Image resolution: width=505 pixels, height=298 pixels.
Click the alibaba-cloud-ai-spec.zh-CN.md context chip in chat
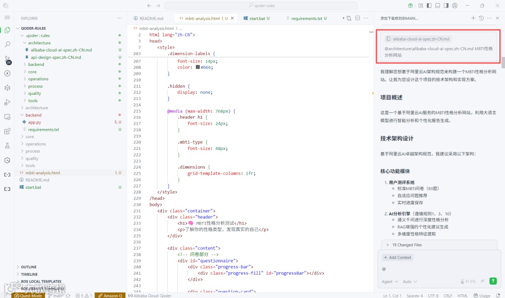[418, 39]
